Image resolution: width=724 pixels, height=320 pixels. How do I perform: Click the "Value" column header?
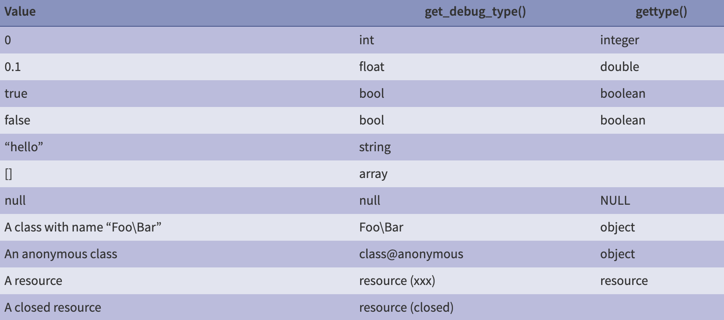(20, 12)
